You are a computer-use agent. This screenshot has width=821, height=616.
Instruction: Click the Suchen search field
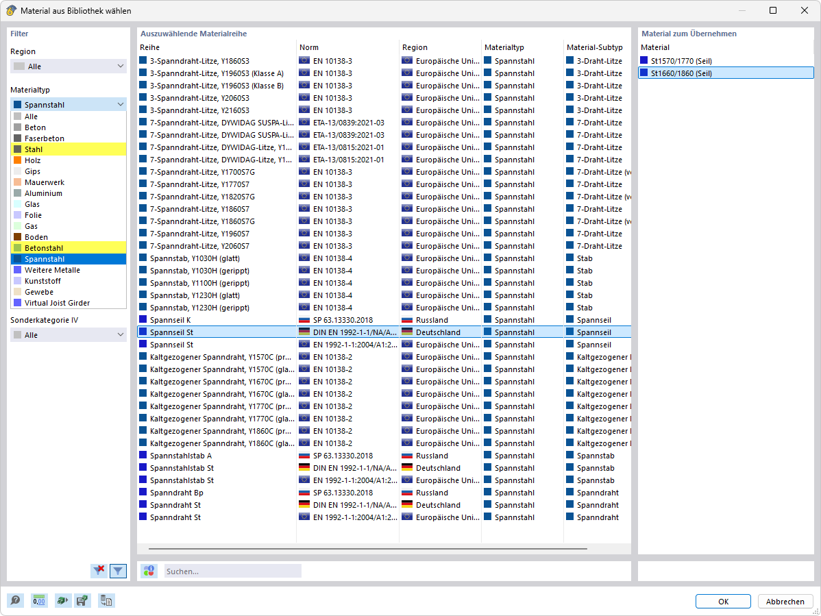(232, 571)
